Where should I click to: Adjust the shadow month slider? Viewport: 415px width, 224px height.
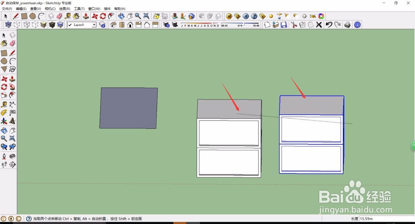pyautogui.click(x=200, y=25)
